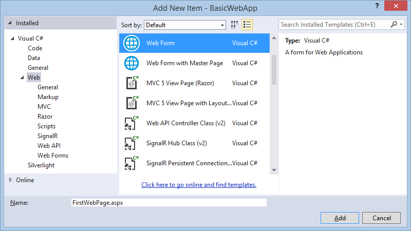Click the search magnifier icon

point(394,25)
